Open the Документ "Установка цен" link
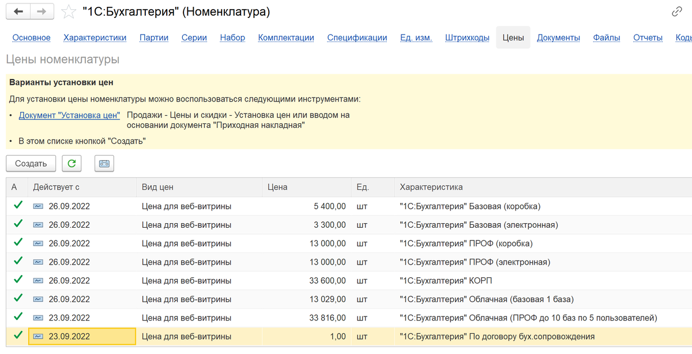The image size is (692, 354). [69, 115]
